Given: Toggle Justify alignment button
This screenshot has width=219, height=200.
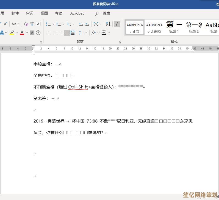Looking at the screenshot, I should point(67,33).
